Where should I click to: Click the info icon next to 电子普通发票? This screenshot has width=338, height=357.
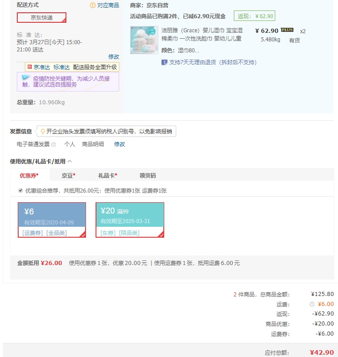pos(54,144)
